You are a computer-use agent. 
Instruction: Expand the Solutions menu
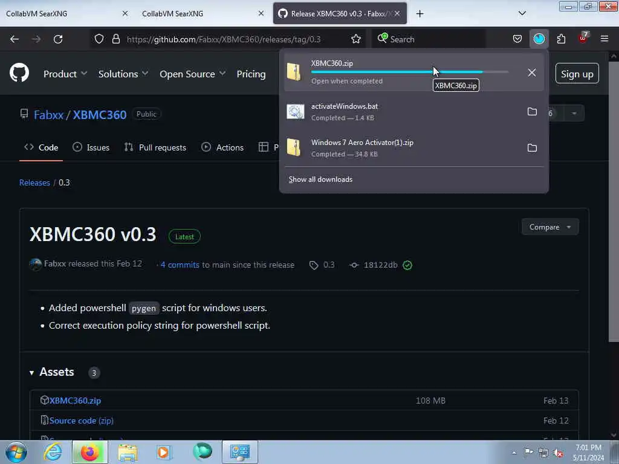point(123,74)
